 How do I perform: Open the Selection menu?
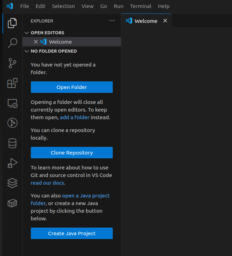pyautogui.click(x=63, y=6)
